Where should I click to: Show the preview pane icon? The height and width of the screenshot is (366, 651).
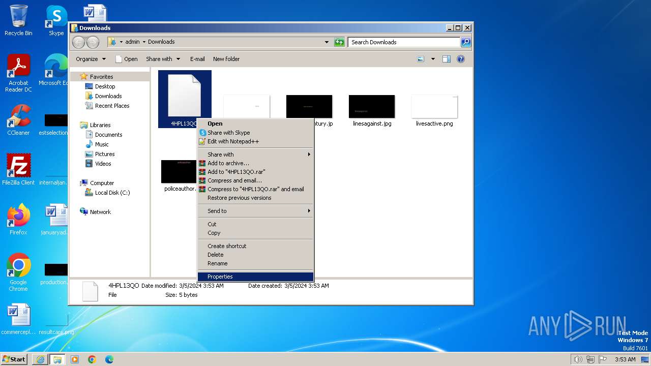click(446, 59)
